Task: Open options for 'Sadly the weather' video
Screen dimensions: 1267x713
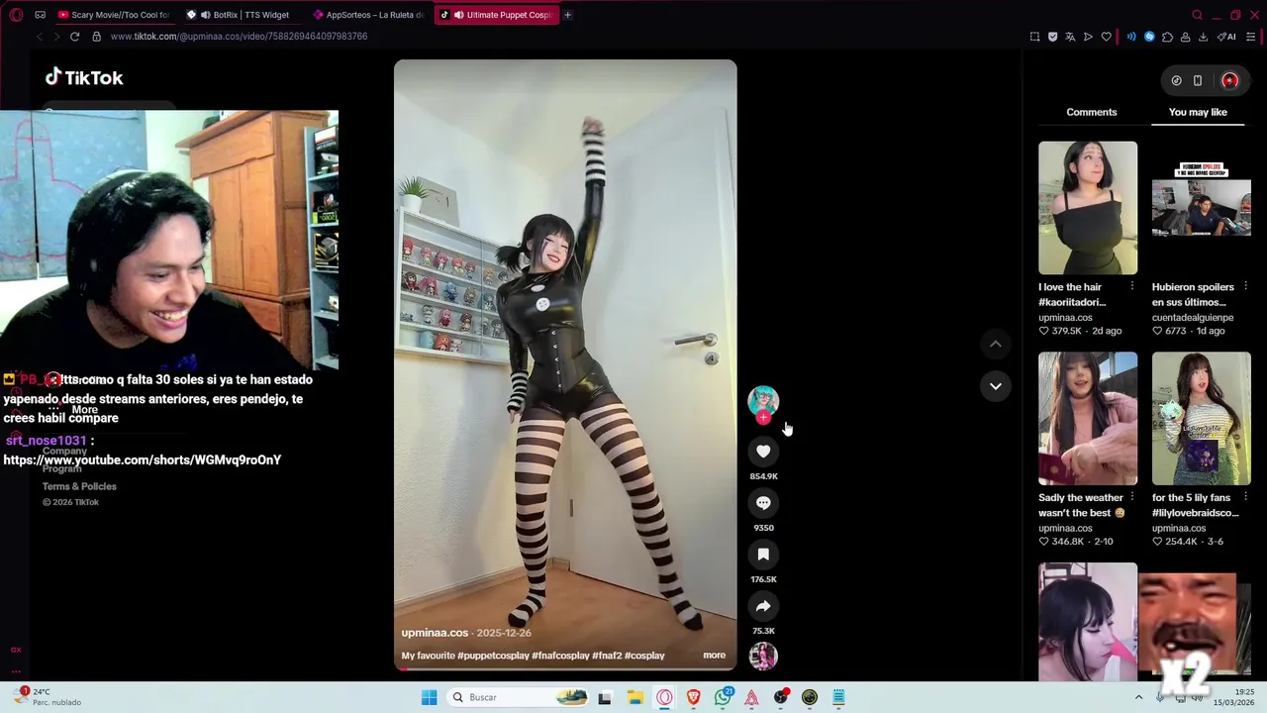Action: 1131,497
